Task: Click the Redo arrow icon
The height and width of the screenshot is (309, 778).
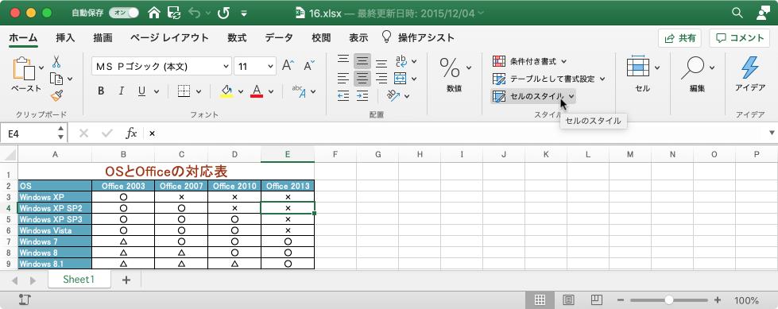Action: (x=223, y=13)
